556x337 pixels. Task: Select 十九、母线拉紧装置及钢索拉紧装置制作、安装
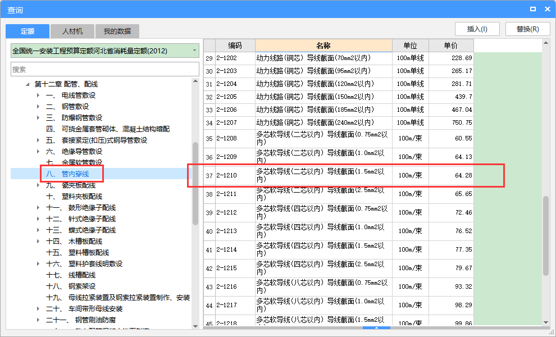(x=118, y=298)
